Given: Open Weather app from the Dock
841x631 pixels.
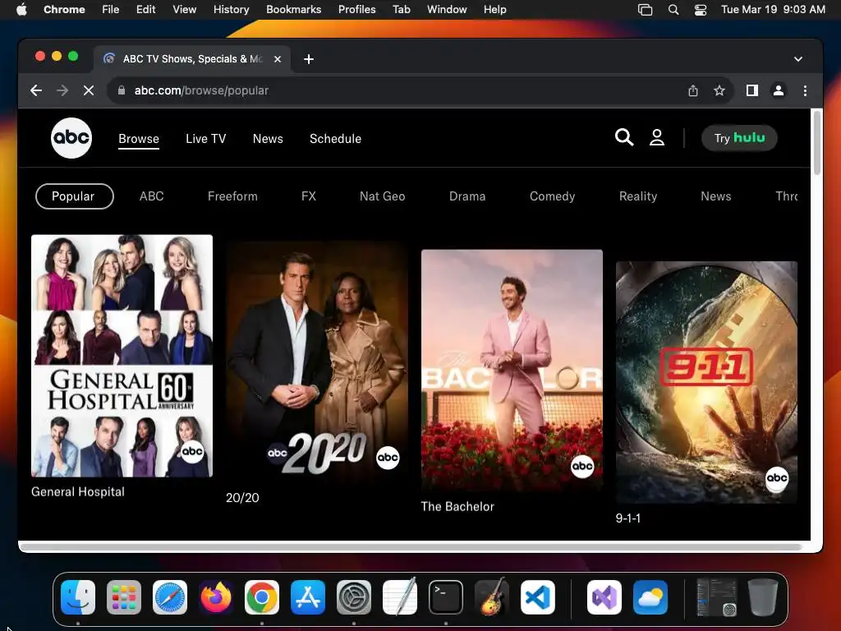Looking at the screenshot, I should [650, 597].
